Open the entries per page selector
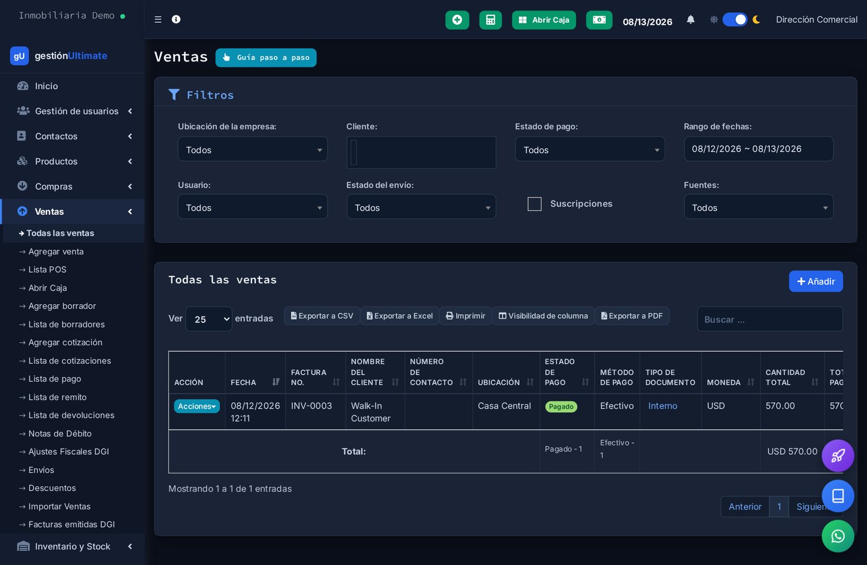867x565 pixels. point(209,319)
